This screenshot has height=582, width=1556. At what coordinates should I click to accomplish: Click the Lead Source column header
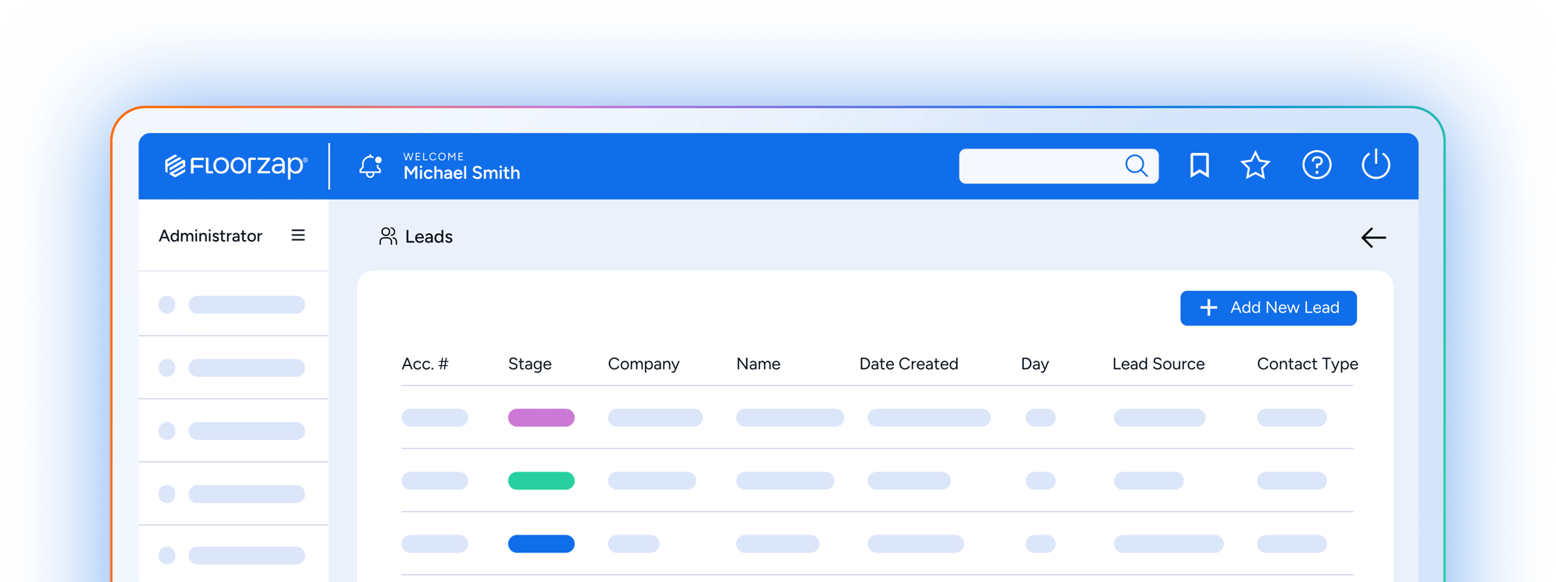click(x=1158, y=364)
